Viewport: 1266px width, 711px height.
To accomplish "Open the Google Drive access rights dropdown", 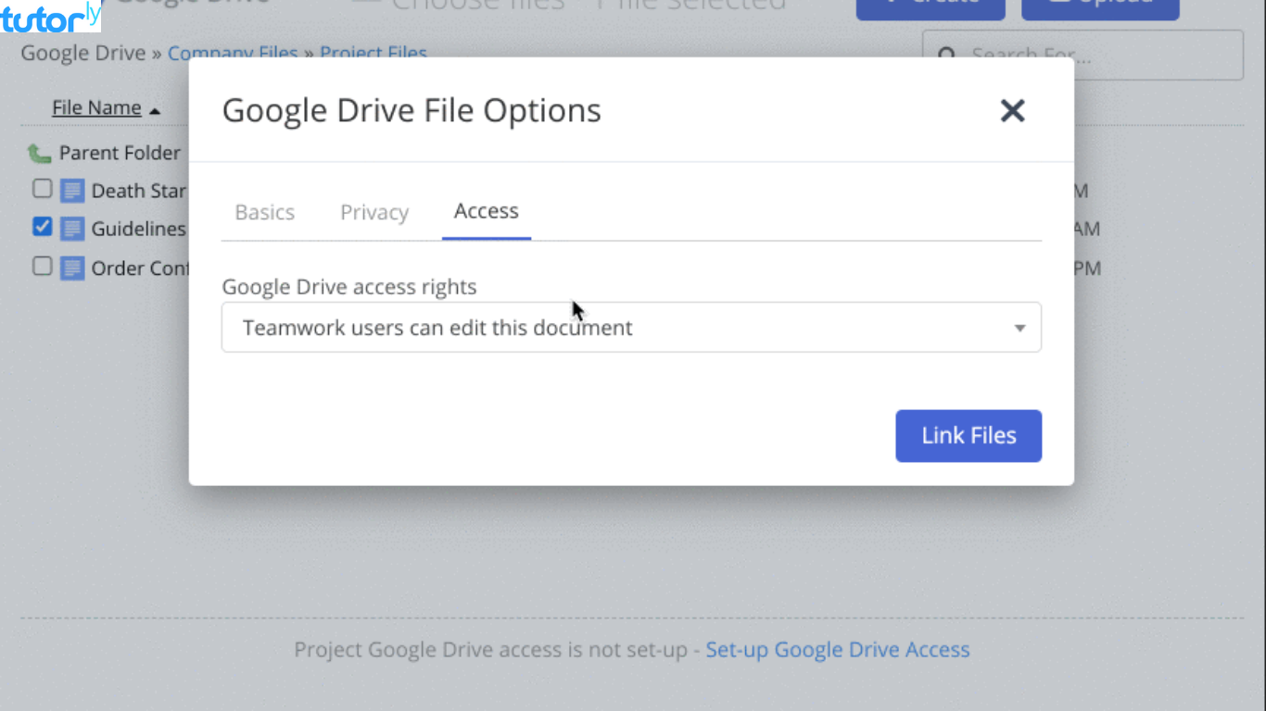I will coord(631,327).
